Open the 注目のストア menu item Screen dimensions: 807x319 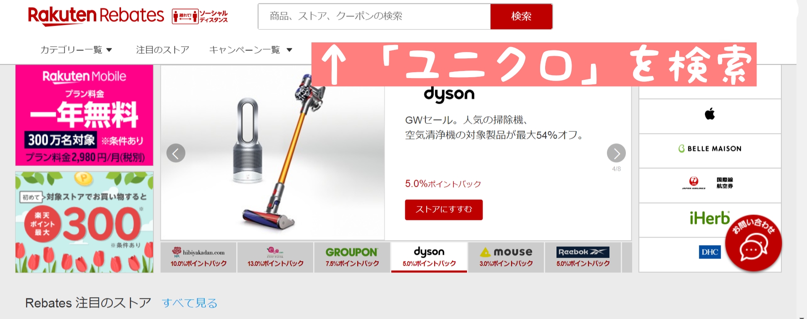pyautogui.click(x=163, y=50)
